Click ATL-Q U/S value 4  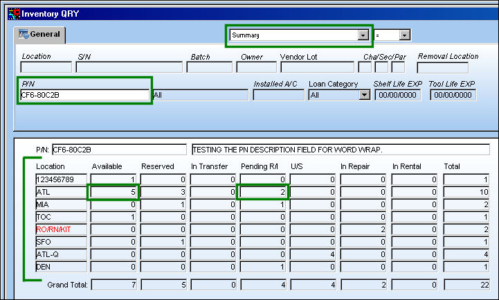tap(313, 254)
